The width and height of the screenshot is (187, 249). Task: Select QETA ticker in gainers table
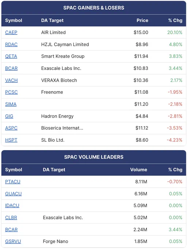(11, 56)
